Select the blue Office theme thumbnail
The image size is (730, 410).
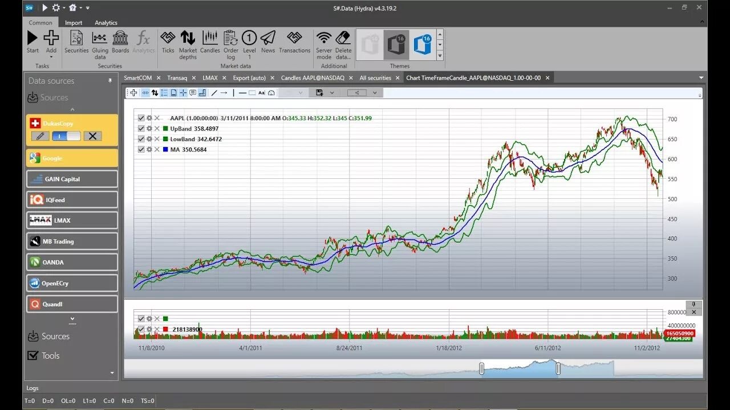(x=423, y=44)
